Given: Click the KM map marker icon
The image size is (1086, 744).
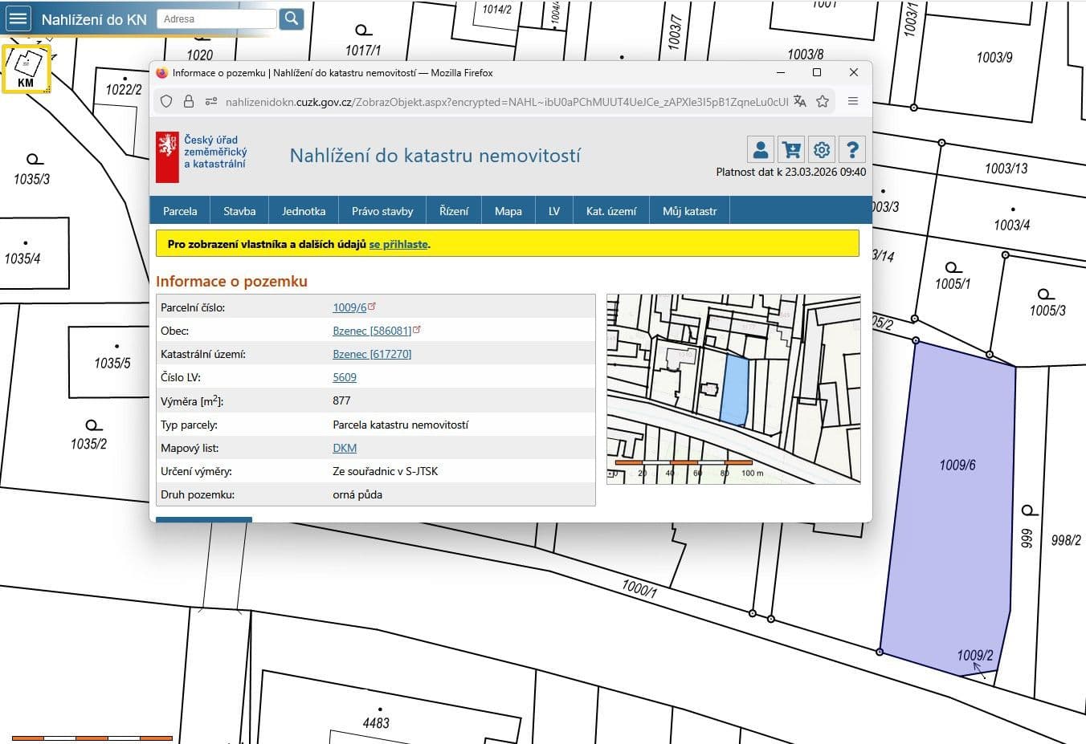Looking at the screenshot, I should pos(27,68).
